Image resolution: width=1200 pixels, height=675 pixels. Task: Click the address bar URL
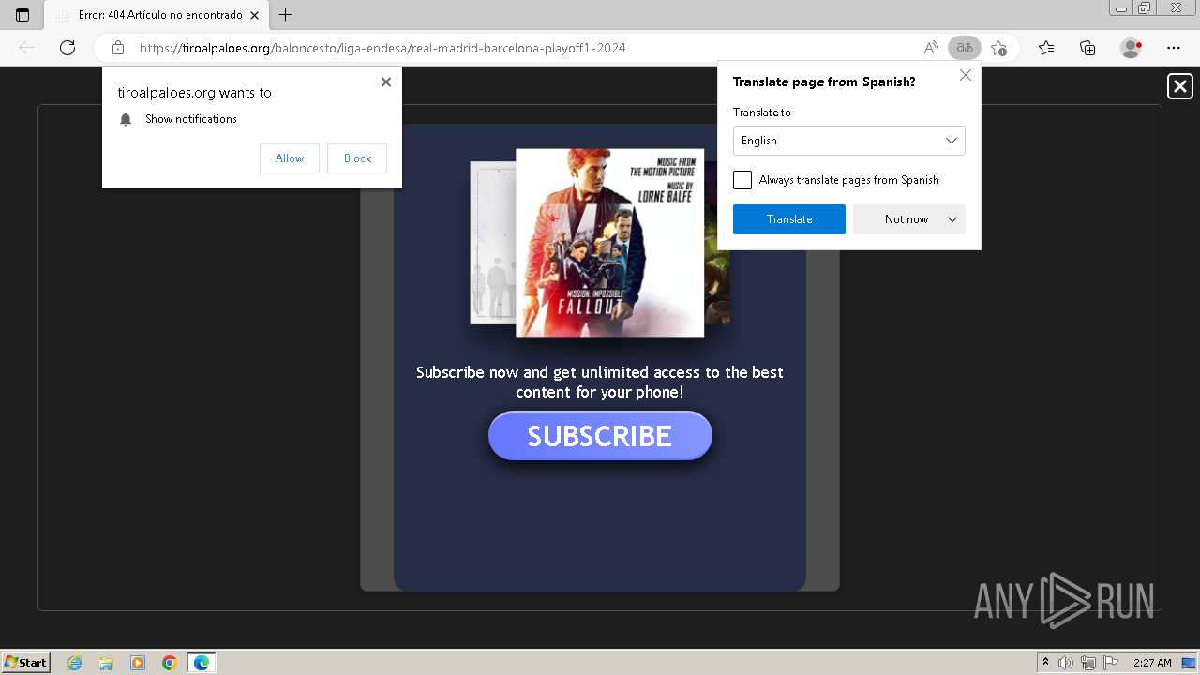[382, 48]
